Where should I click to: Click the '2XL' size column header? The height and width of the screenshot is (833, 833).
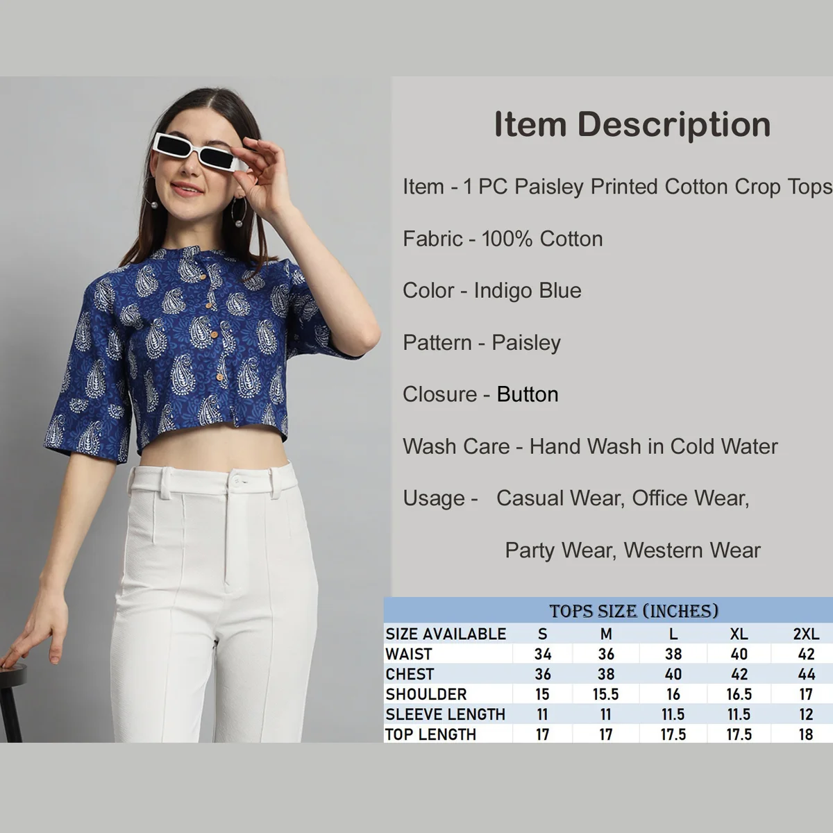(x=806, y=634)
